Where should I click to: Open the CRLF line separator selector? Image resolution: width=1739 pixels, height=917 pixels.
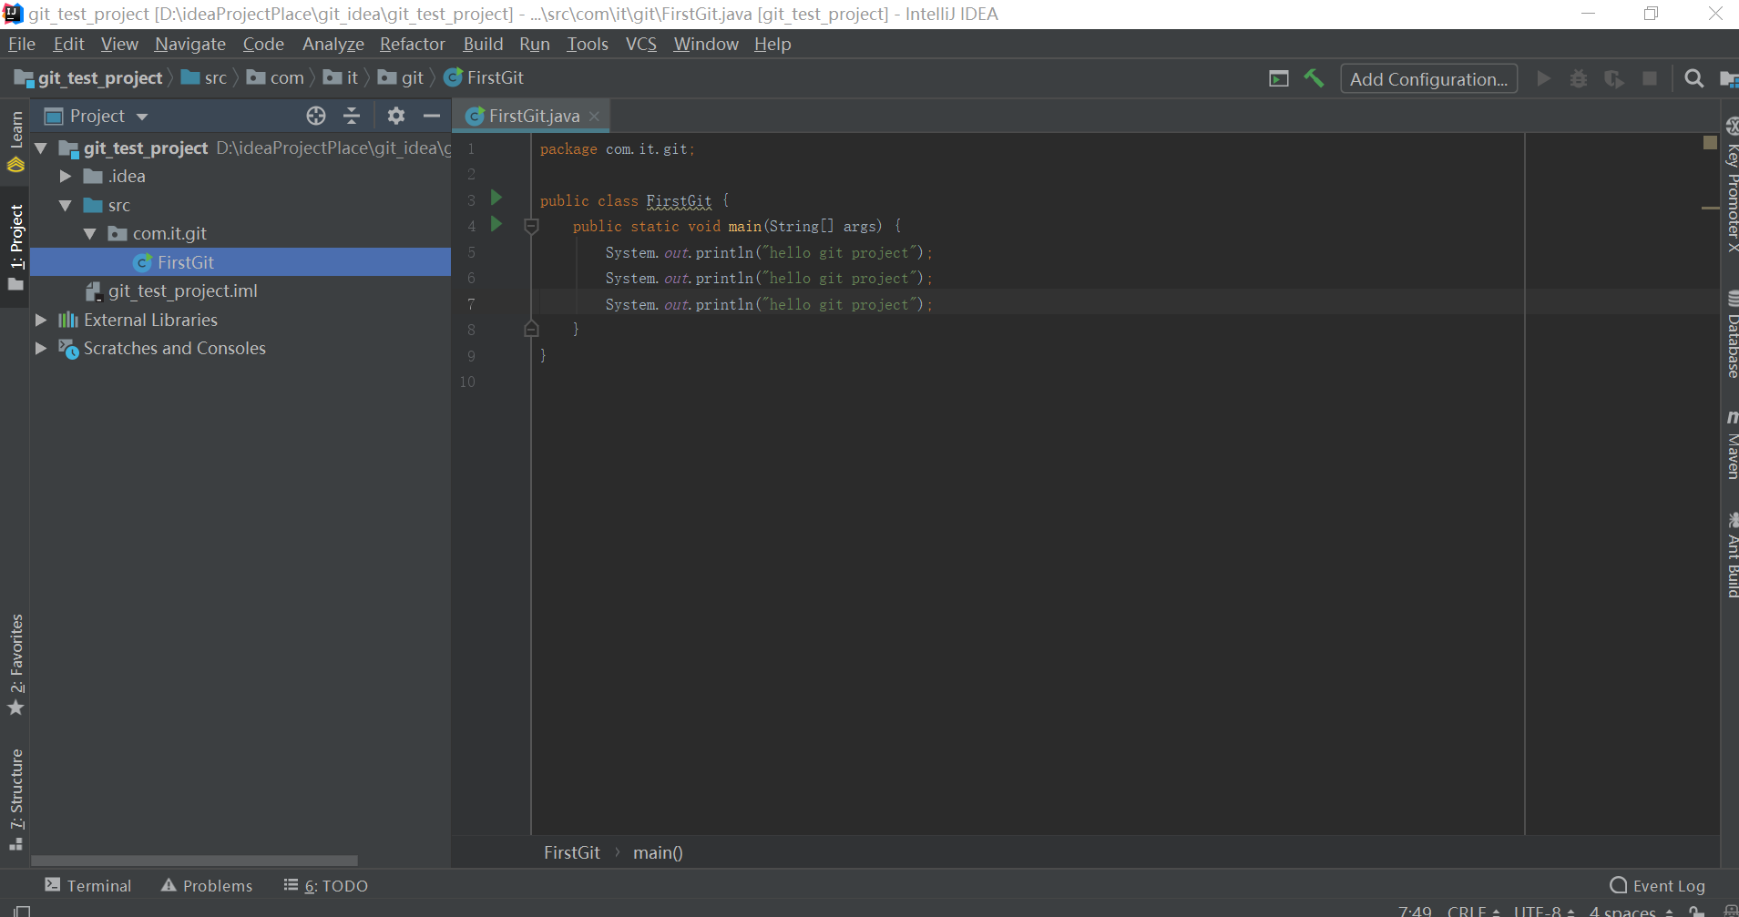[1473, 911]
